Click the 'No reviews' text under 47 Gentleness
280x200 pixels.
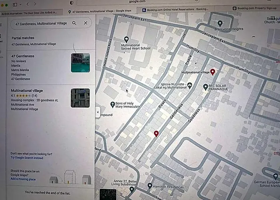pos(18,61)
